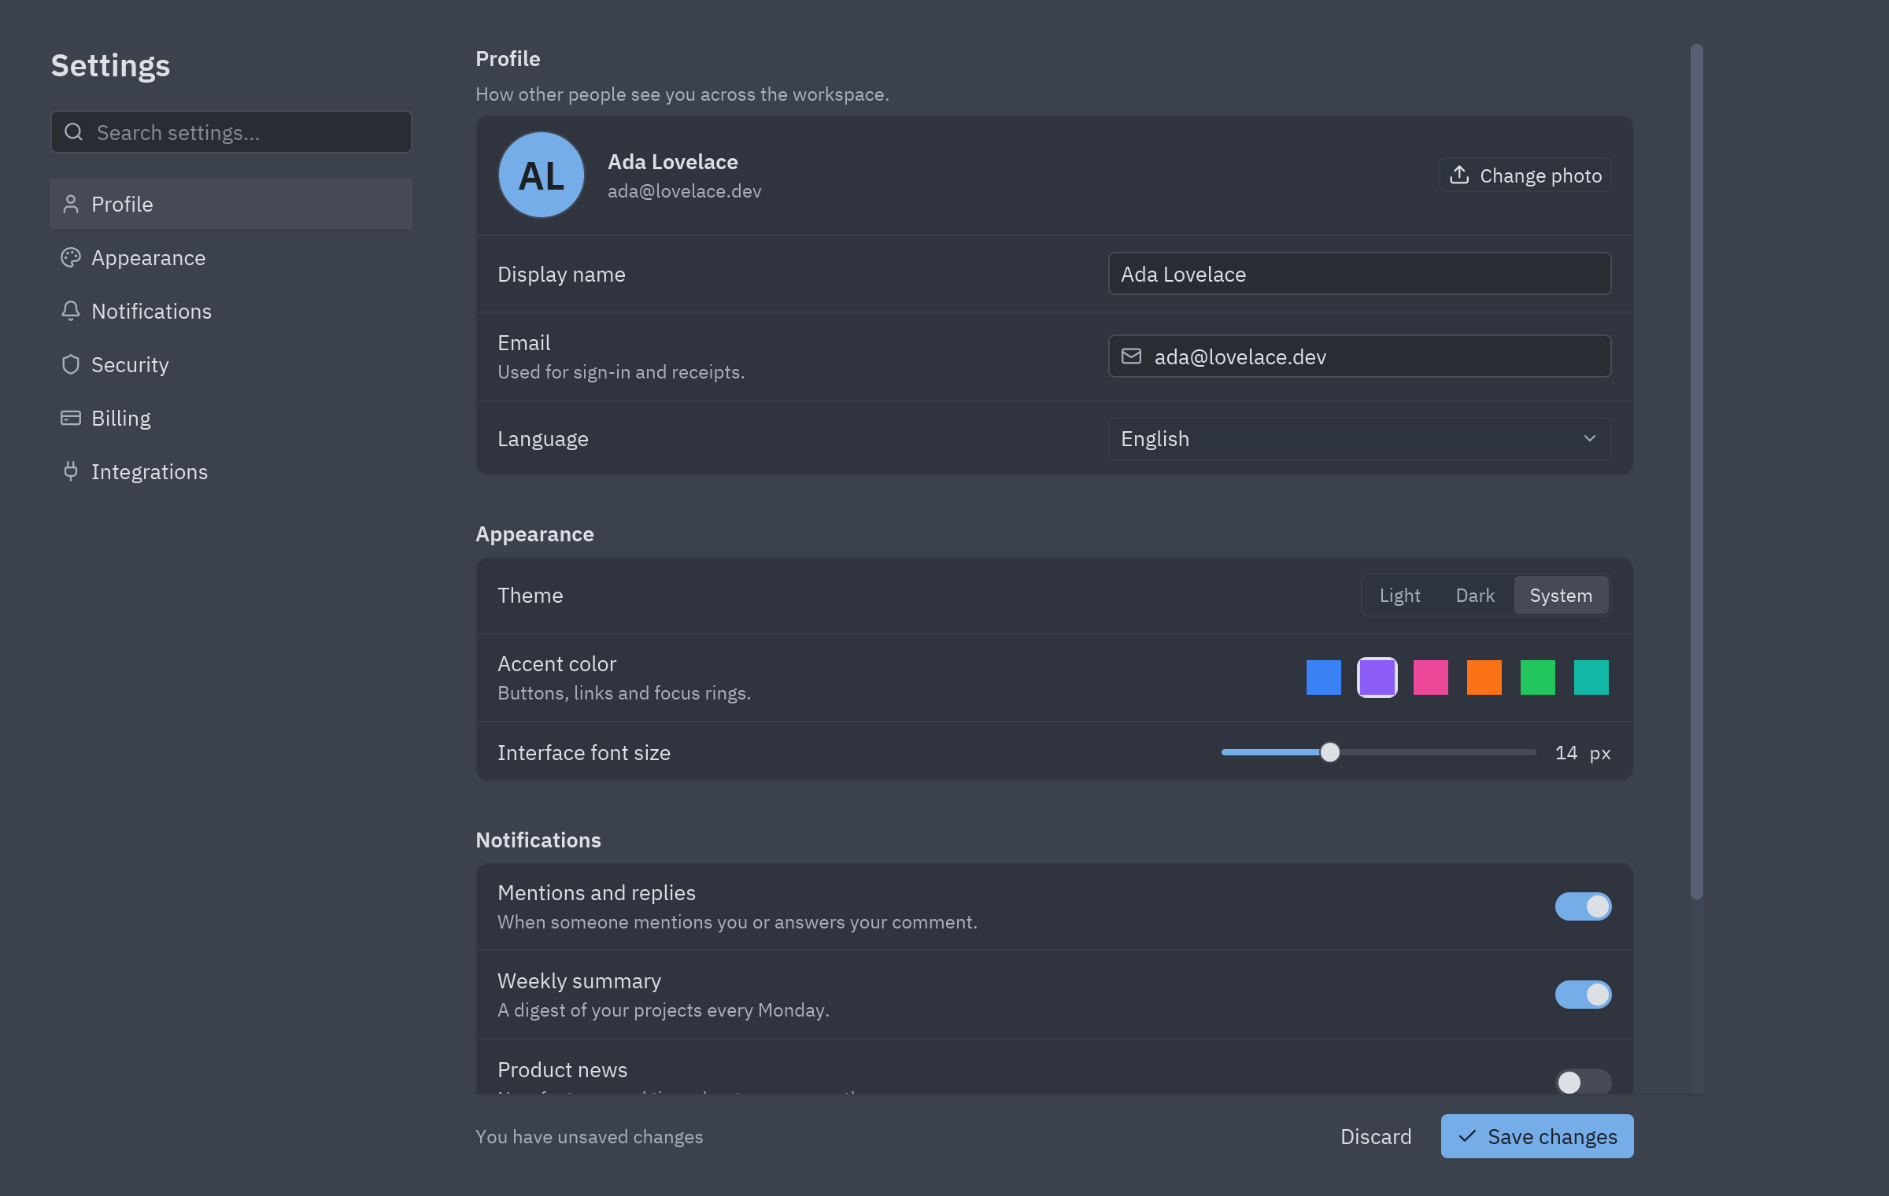Click the Search settings input field
The image size is (1889, 1196).
click(x=231, y=132)
